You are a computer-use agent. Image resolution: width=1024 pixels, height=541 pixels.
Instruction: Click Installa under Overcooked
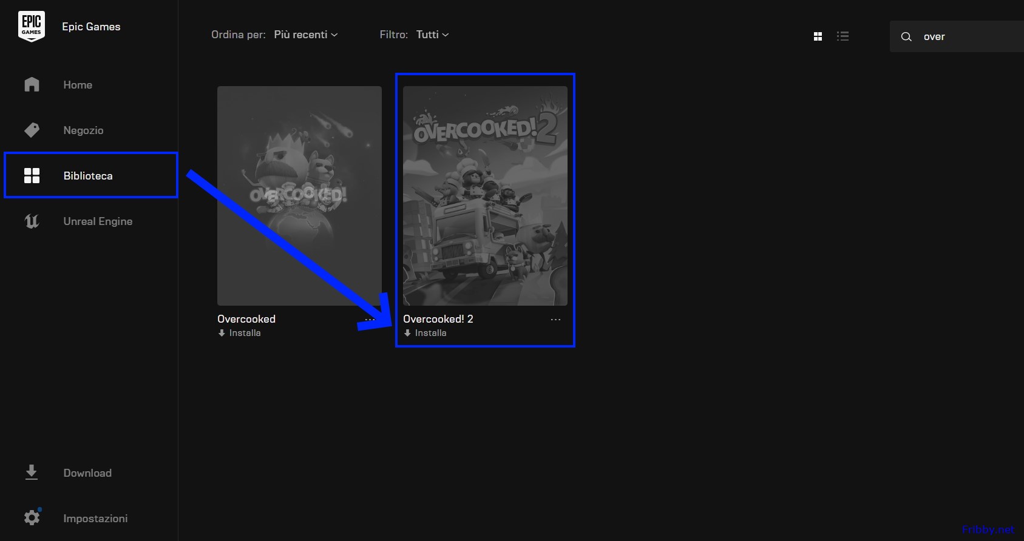point(245,333)
